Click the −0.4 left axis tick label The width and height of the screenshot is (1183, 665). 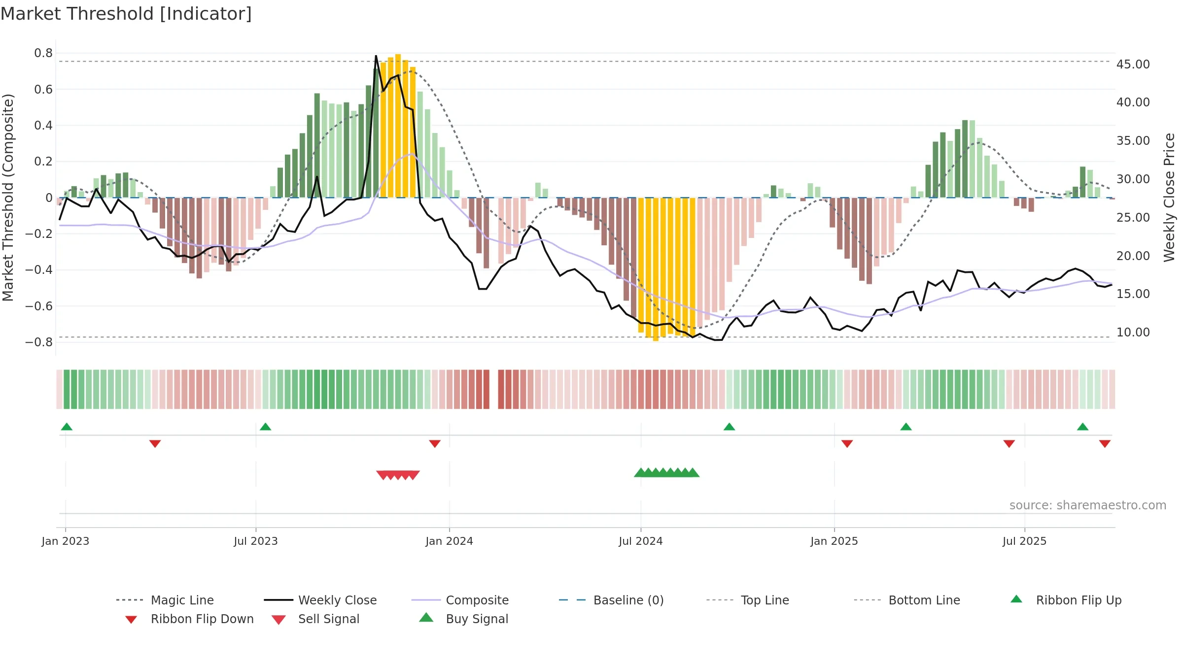39,270
